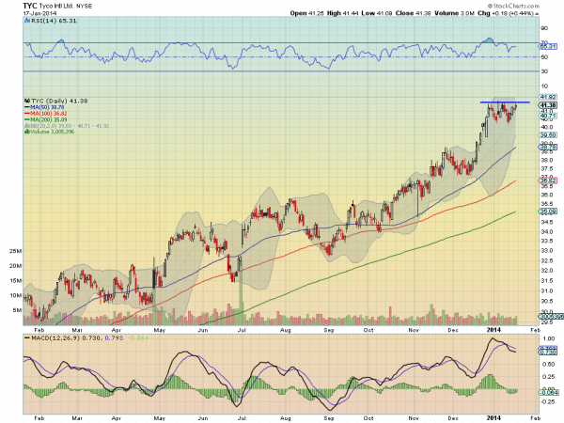Click the 65.31 RSI tag on right axis
Image resolution: width=564 pixels, height=423 pixels.
point(548,47)
